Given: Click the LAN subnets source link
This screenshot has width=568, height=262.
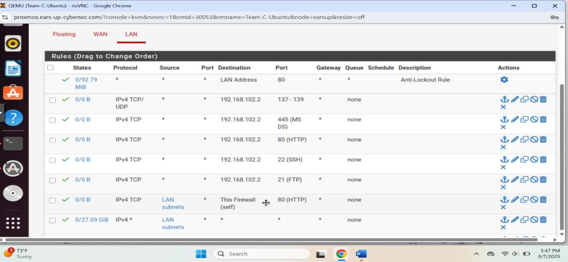Looking at the screenshot, I should (x=172, y=203).
